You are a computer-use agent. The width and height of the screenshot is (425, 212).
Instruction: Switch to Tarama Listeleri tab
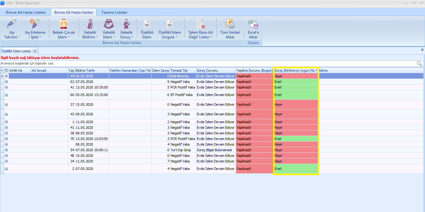point(114,12)
